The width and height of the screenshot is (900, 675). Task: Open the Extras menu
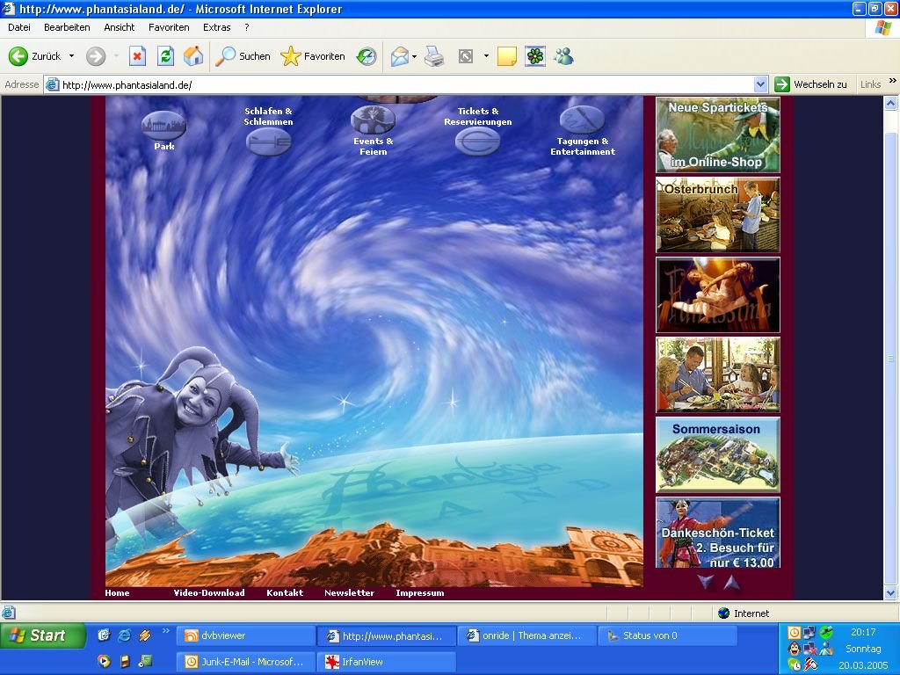click(x=217, y=27)
